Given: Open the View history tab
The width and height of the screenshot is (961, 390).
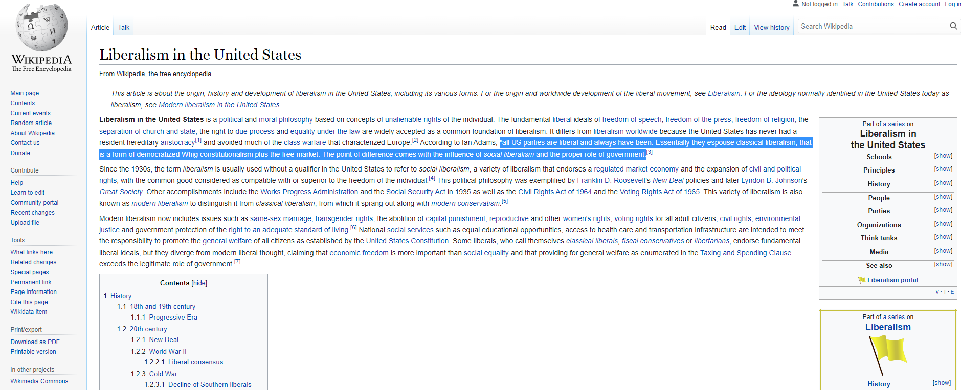Looking at the screenshot, I should pos(771,27).
